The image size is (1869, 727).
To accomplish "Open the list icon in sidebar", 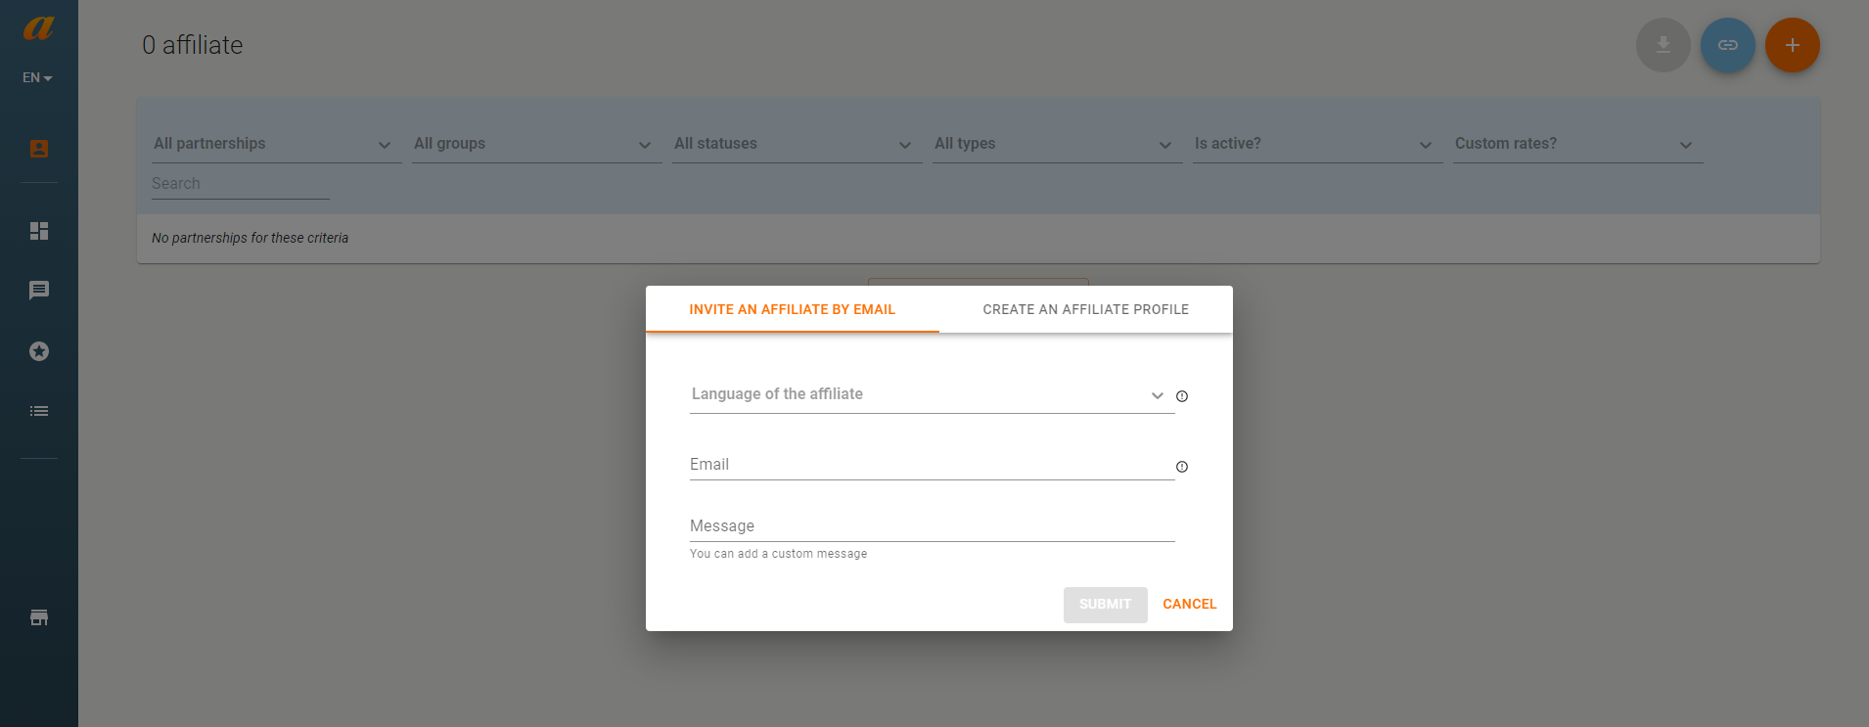I will 39,411.
